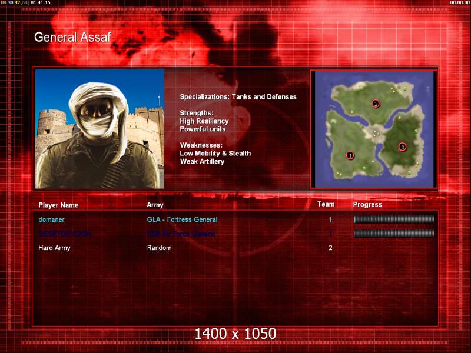Click start position marker 1 on the map

(350, 156)
